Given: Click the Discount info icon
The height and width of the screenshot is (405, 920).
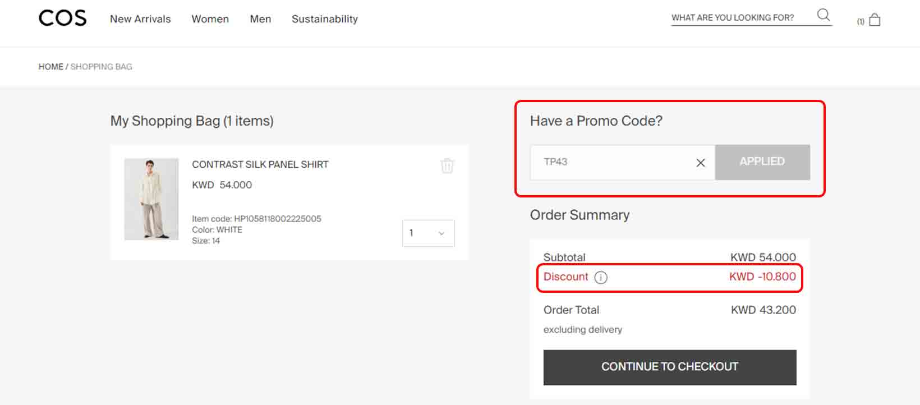Looking at the screenshot, I should [601, 278].
